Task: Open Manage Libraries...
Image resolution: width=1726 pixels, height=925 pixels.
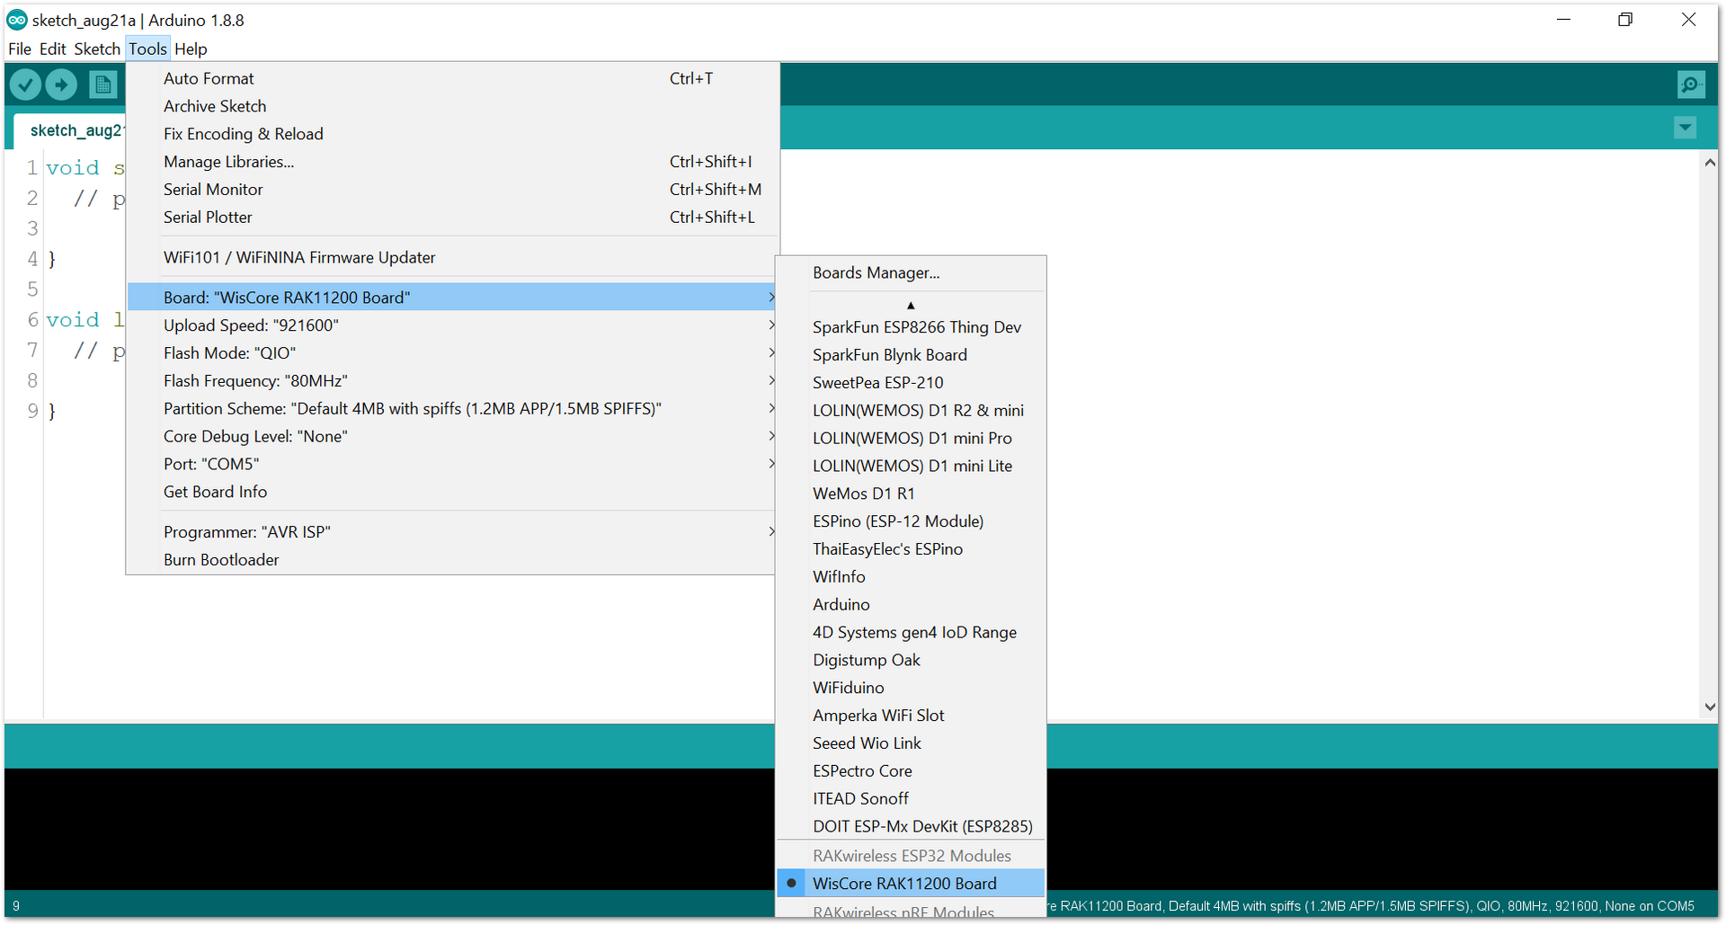Action: 452,163
